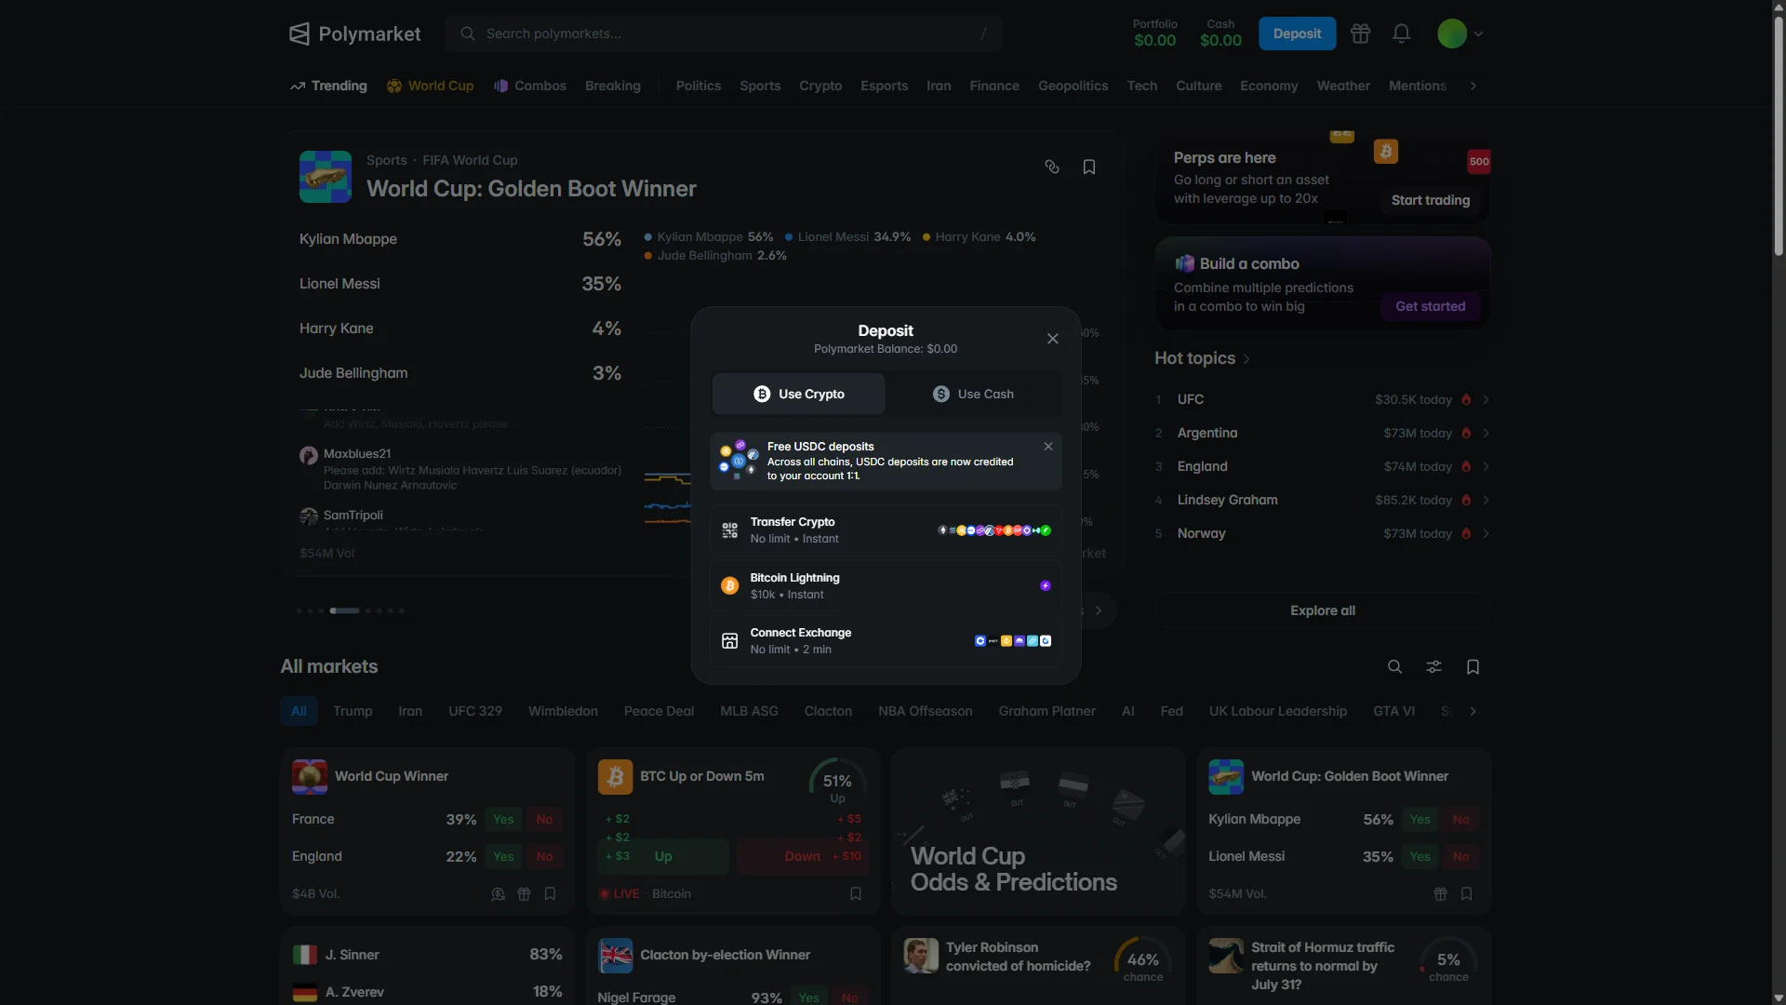
Task: Bet Yes on England World Cup Winner
Action: pos(503,856)
